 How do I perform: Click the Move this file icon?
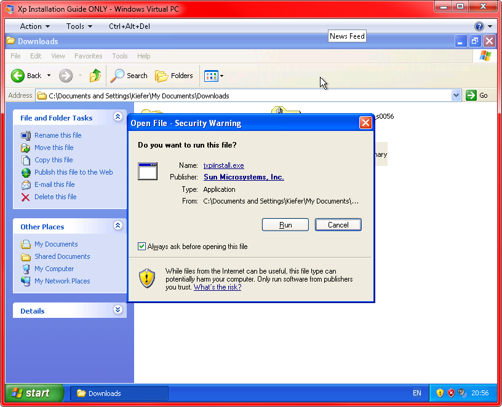pos(26,148)
